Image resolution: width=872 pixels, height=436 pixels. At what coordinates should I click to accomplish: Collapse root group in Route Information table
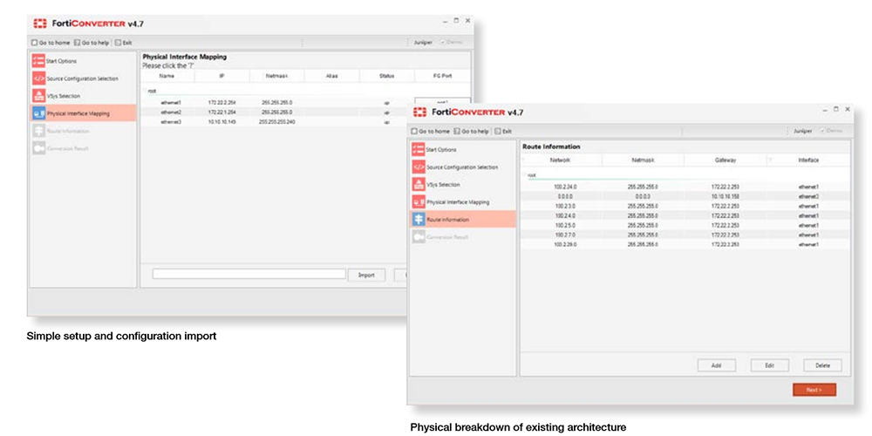coord(524,174)
